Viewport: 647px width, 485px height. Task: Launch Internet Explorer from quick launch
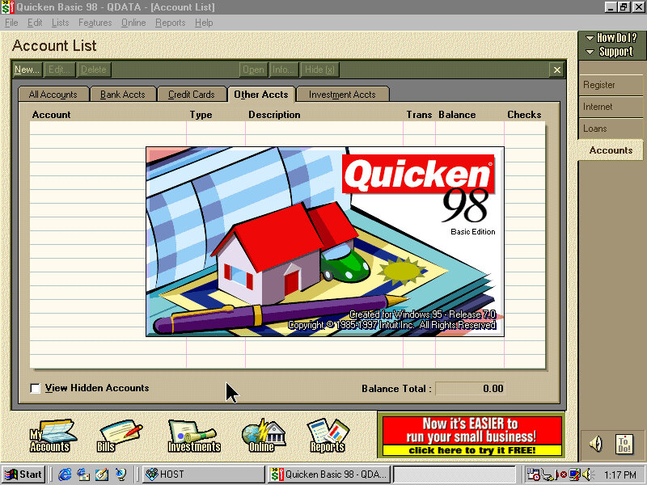point(66,474)
